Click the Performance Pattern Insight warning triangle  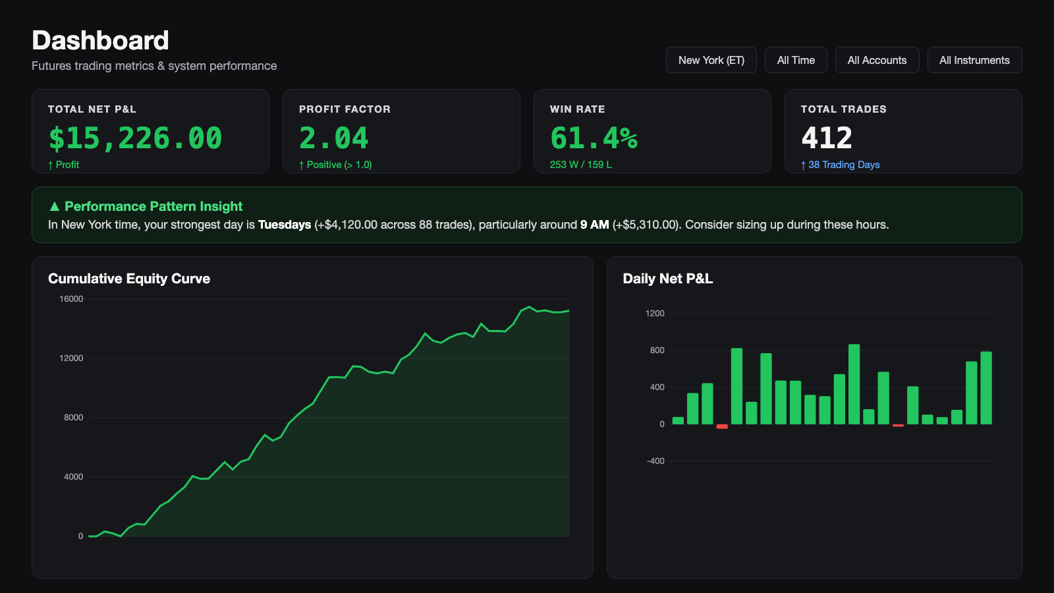(x=55, y=206)
